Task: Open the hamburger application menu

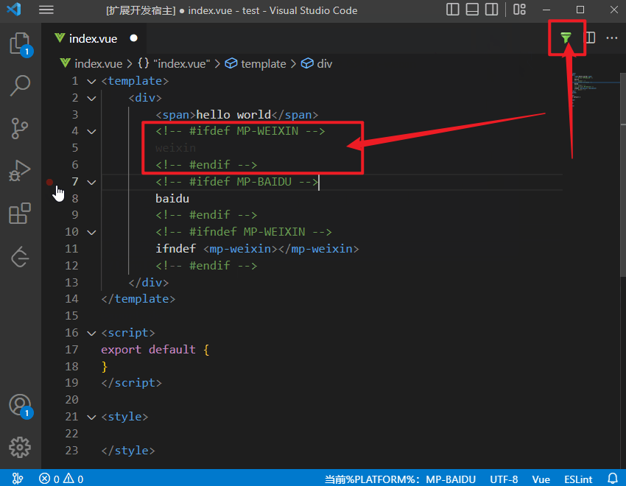Action: (x=46, y=10)
